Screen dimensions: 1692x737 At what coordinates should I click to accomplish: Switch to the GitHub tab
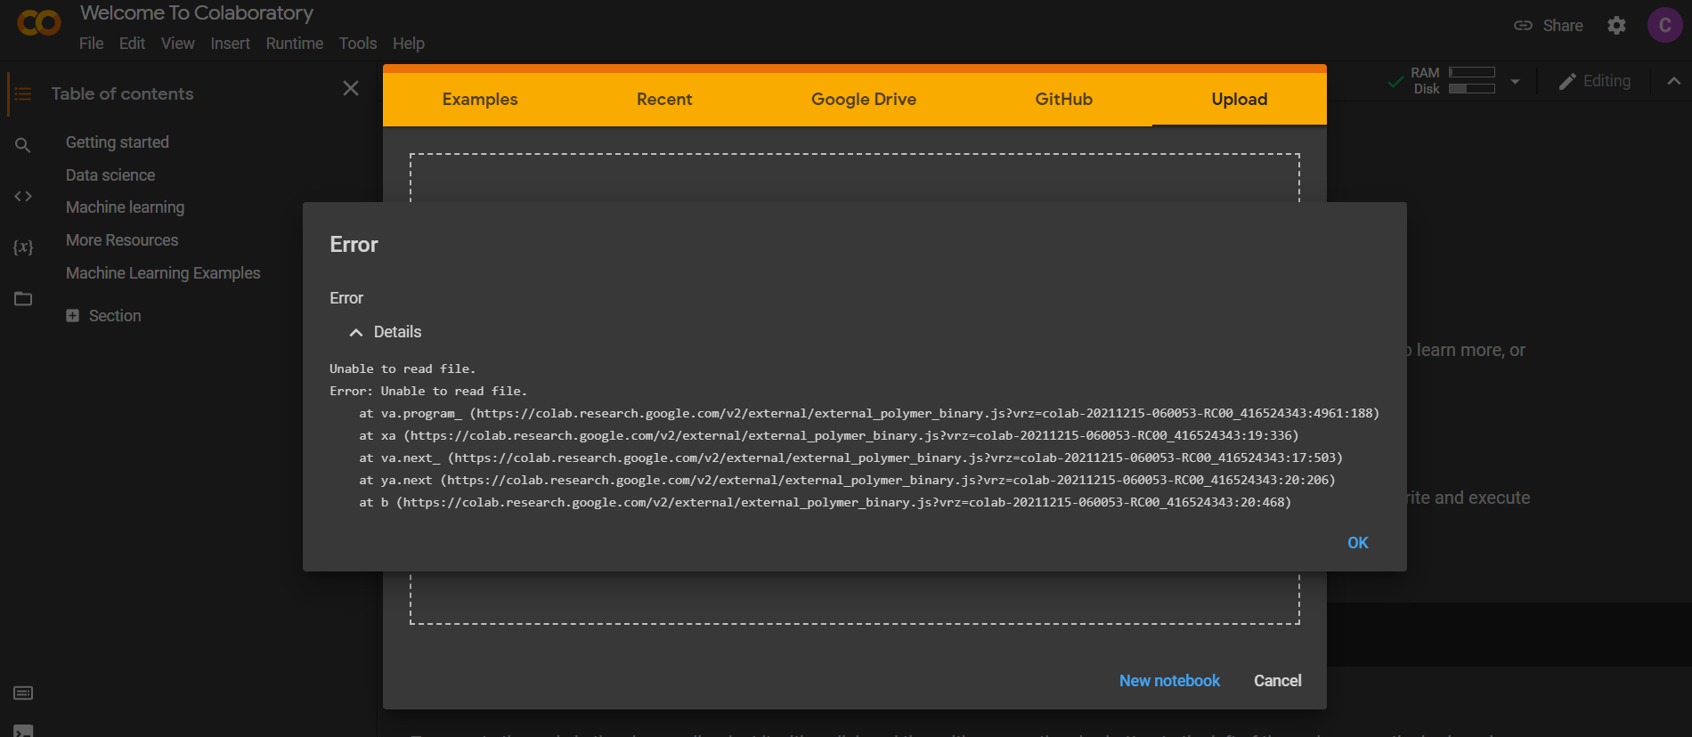point(1063,99)
